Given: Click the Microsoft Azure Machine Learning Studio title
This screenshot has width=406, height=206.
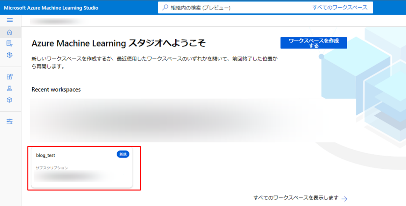Looking at the screenshot, I should click(51, 8).
